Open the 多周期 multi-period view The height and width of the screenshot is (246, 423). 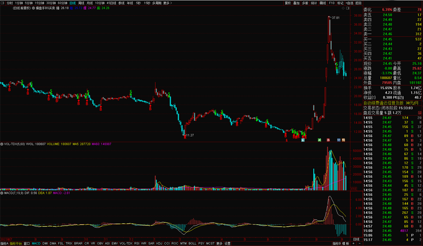[x=157, y=3]
